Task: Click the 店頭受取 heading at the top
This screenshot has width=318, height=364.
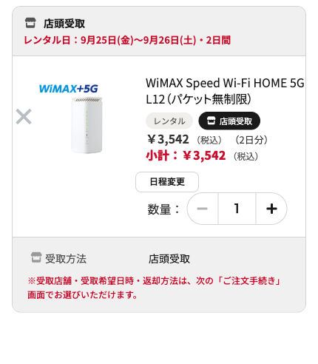Action: click(x=64, y=24)
